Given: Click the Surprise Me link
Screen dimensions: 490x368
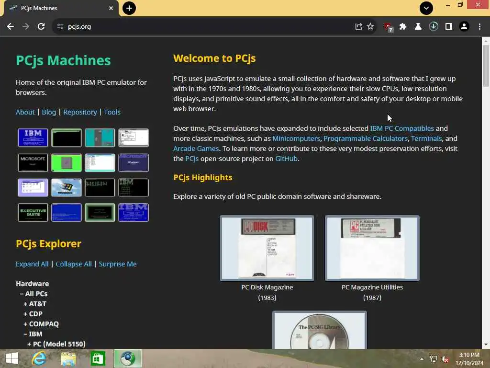Looking at the screenshot, I should coord(118,264).
